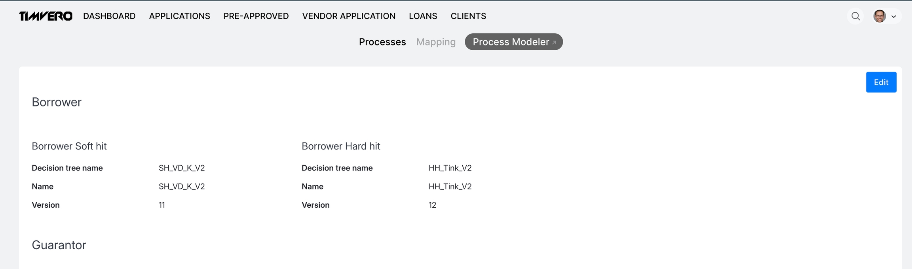The width and height of the screenshot is (912, 269).
Task: Click the HH_Tink_V2 decision tree name value
Action: point(450,168)
